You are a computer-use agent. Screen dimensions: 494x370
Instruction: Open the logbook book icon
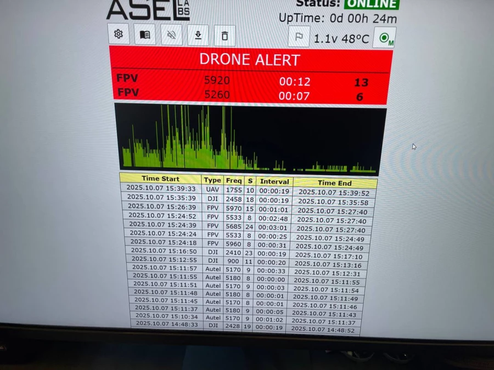click(x=145, y=35)
